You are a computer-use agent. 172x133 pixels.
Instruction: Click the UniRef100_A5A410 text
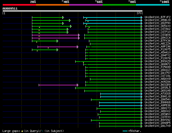(157, 53)
